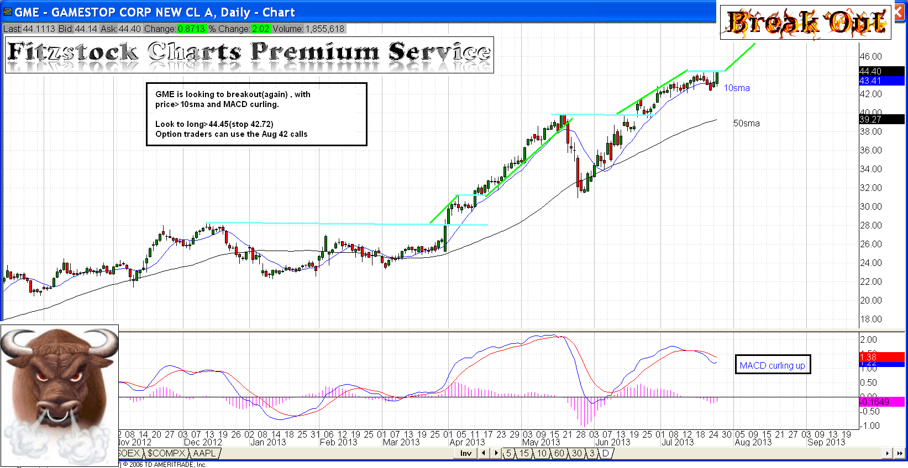Click the 50sma label
This screenshot has width=908, height=468.
746,123
